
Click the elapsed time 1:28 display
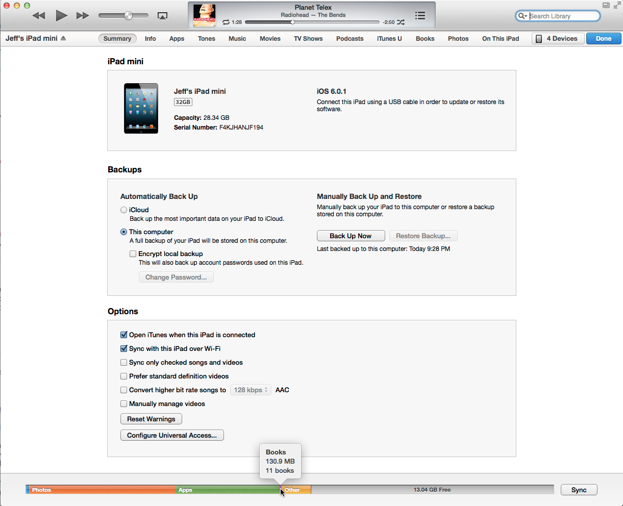pos(237,22)
